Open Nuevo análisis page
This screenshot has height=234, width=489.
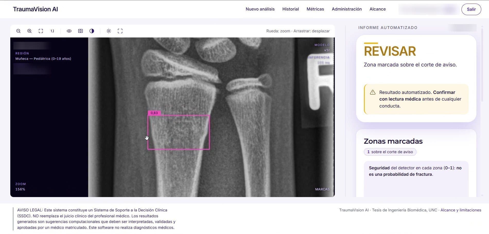click(260, 9)
